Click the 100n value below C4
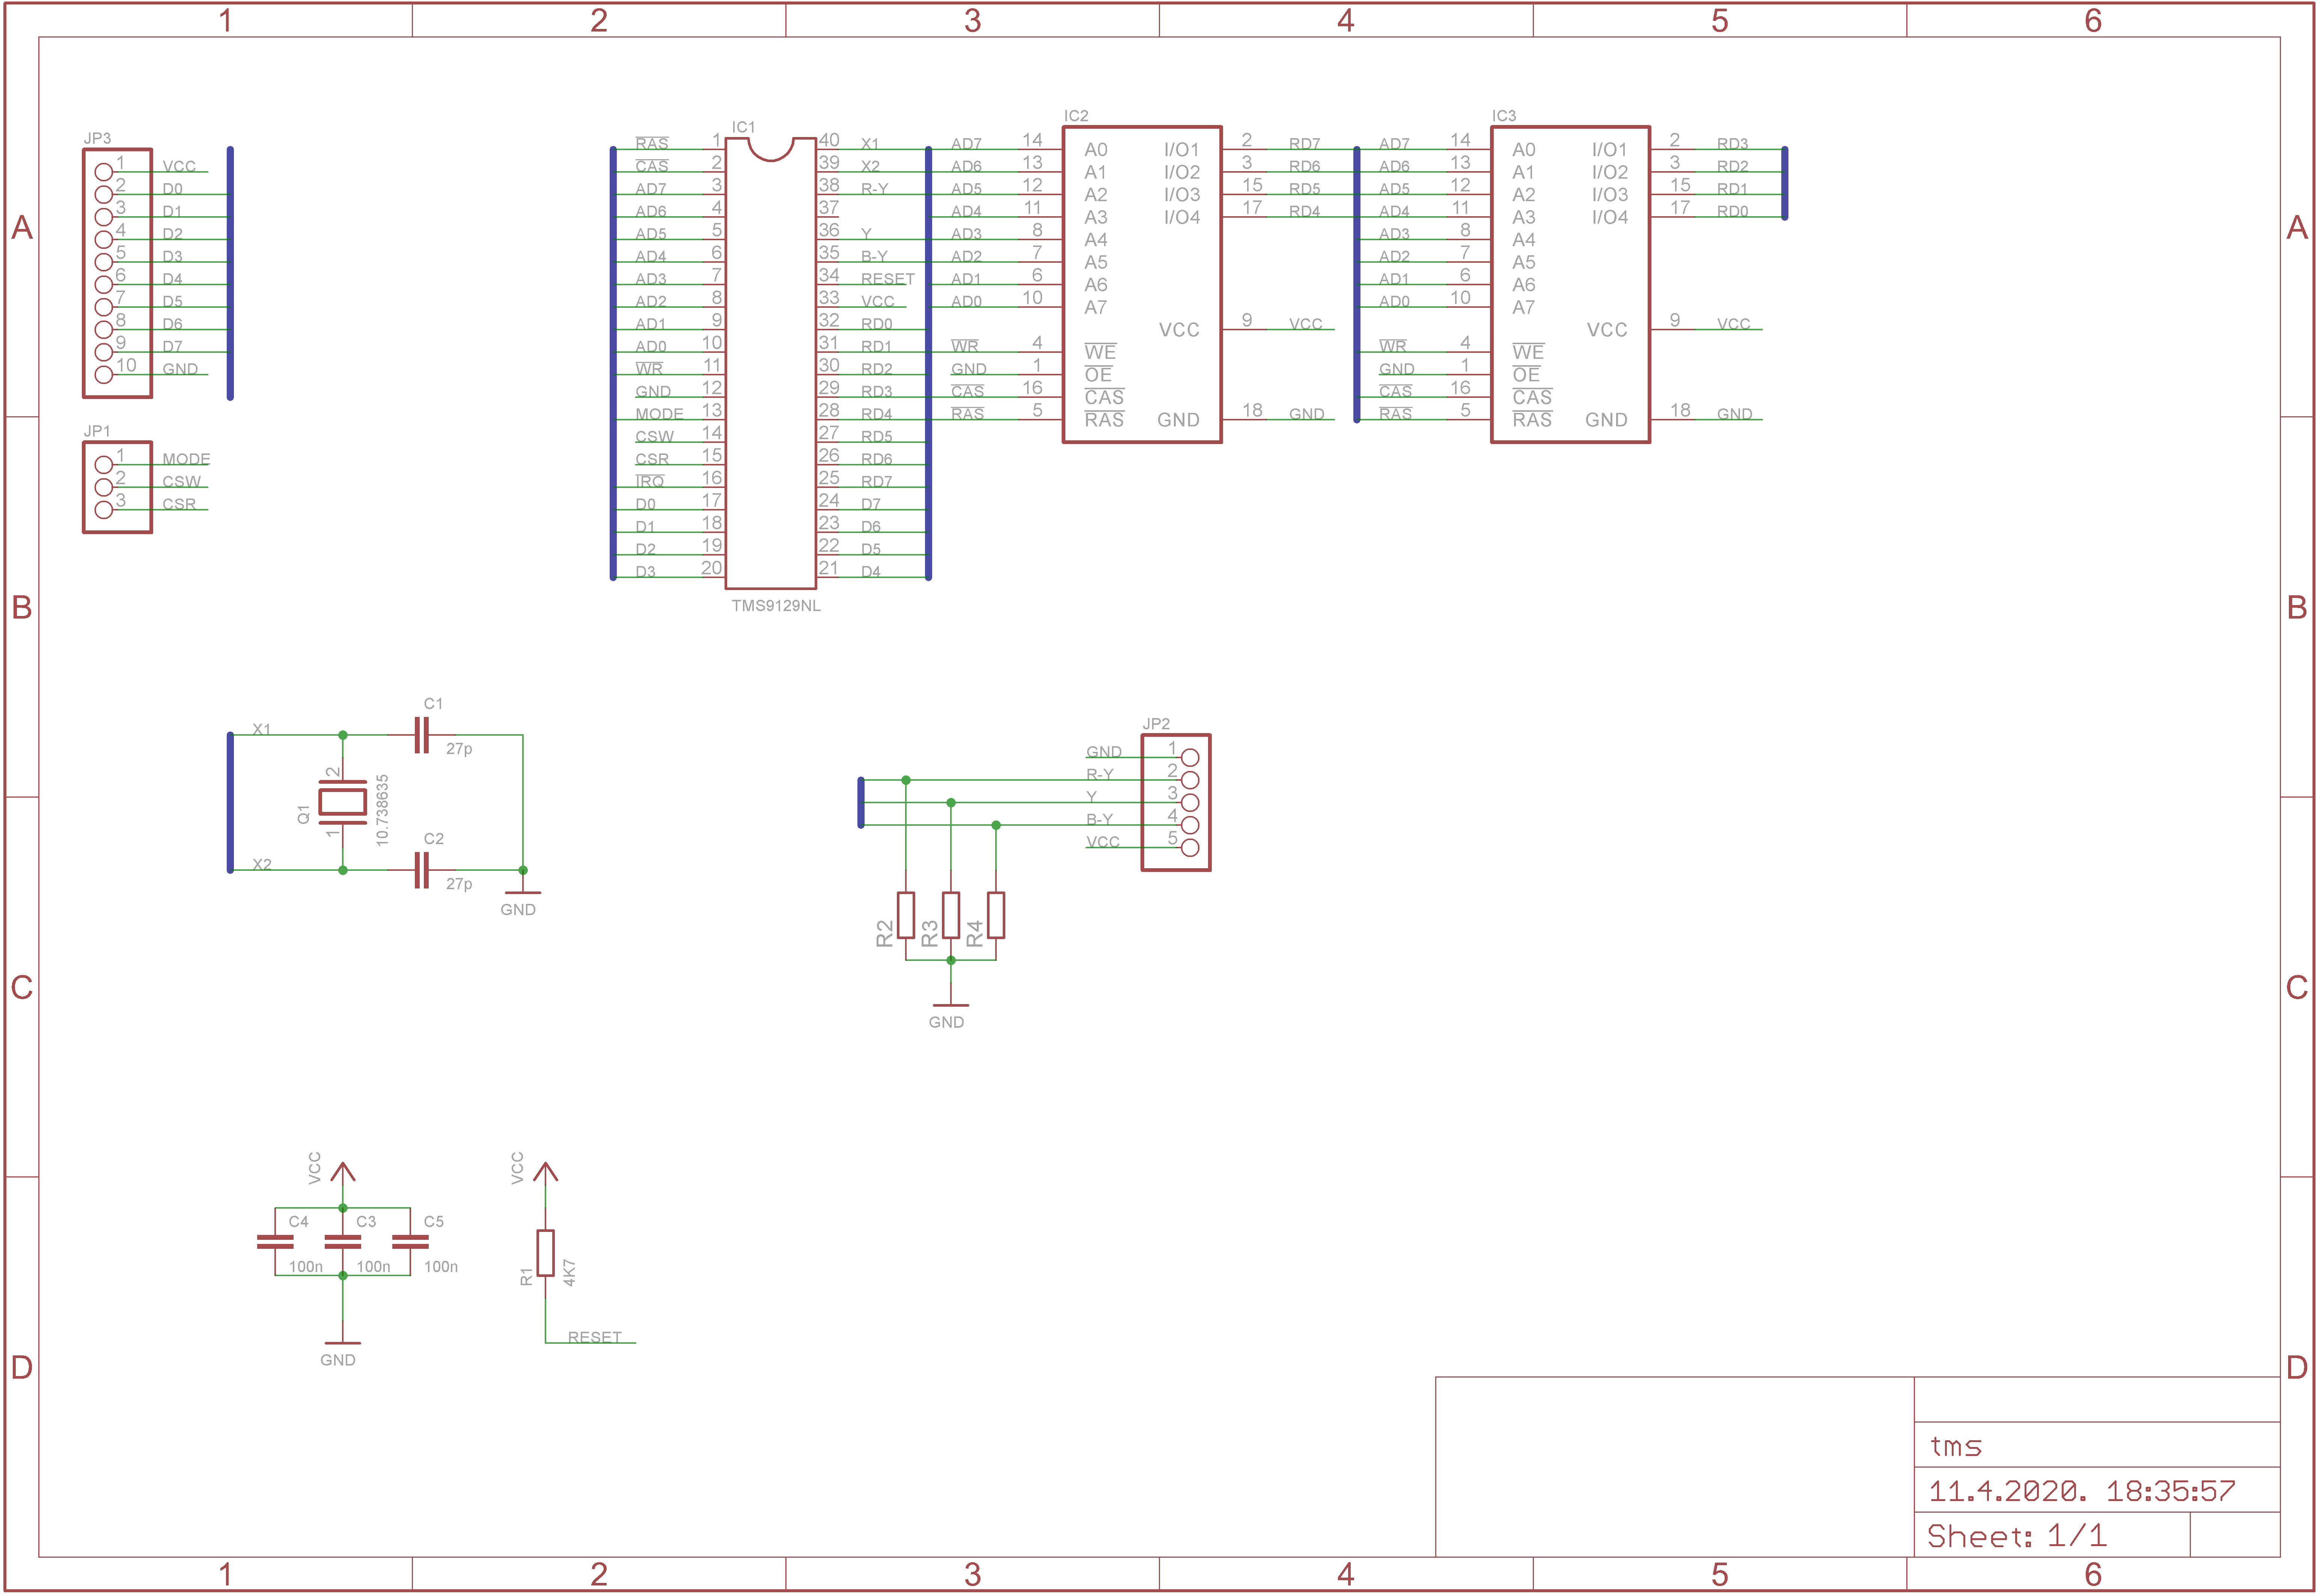This screenshot has width=2317, height=1596. click(x=306, y=1267)
